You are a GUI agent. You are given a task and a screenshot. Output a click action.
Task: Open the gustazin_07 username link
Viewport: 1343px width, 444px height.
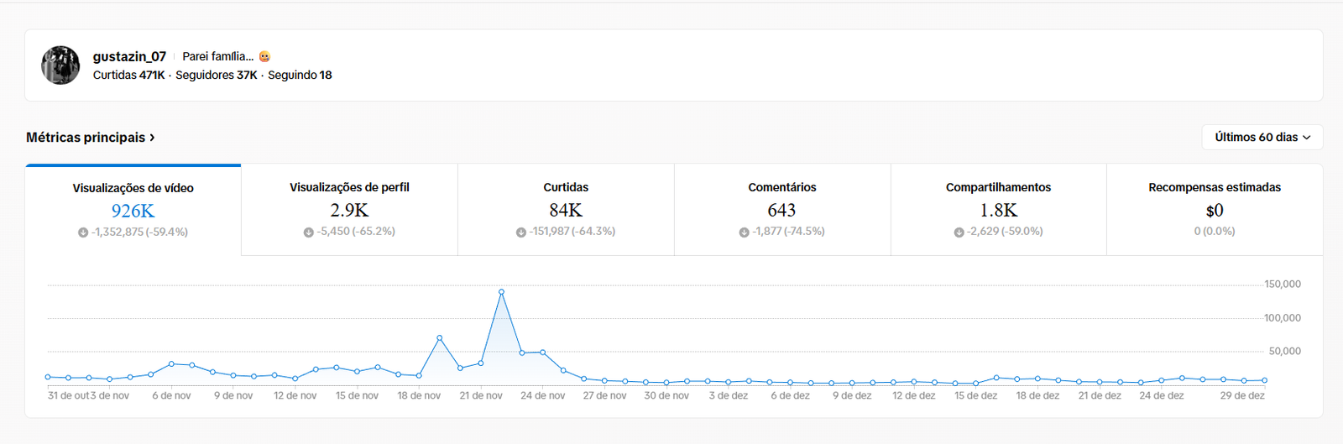click(129, 56)
